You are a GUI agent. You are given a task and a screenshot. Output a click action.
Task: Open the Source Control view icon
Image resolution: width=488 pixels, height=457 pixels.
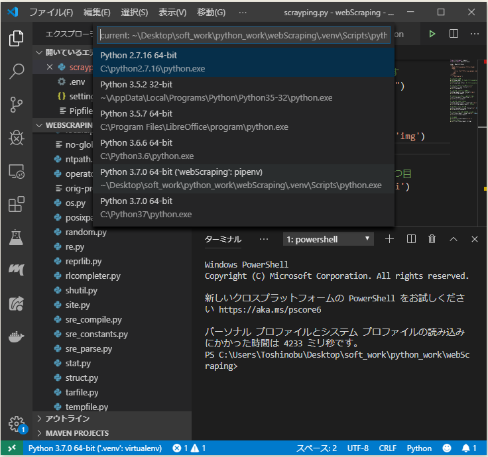coord(16,105)
